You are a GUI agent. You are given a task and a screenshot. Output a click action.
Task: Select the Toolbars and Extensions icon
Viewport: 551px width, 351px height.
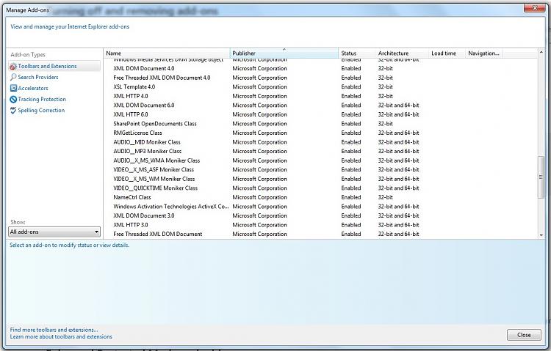[x=13, y=66]
